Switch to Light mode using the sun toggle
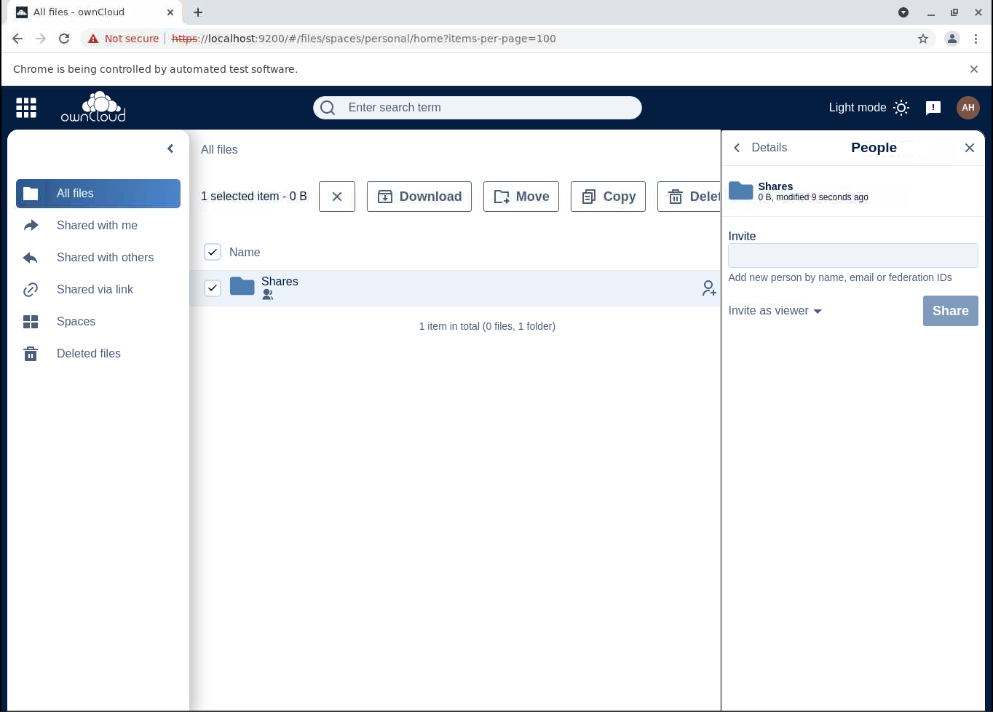Image resolution: width=993 pixels, height=712 pixels. [901, 107]
